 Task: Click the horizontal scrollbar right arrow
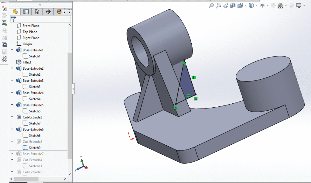pyautogui.click(x=65, y=179)
